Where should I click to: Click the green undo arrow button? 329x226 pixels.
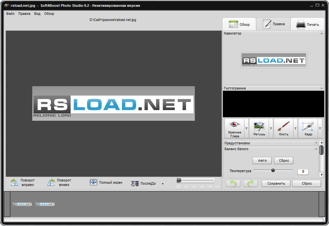pyautogui.click(x=233, y=183)
